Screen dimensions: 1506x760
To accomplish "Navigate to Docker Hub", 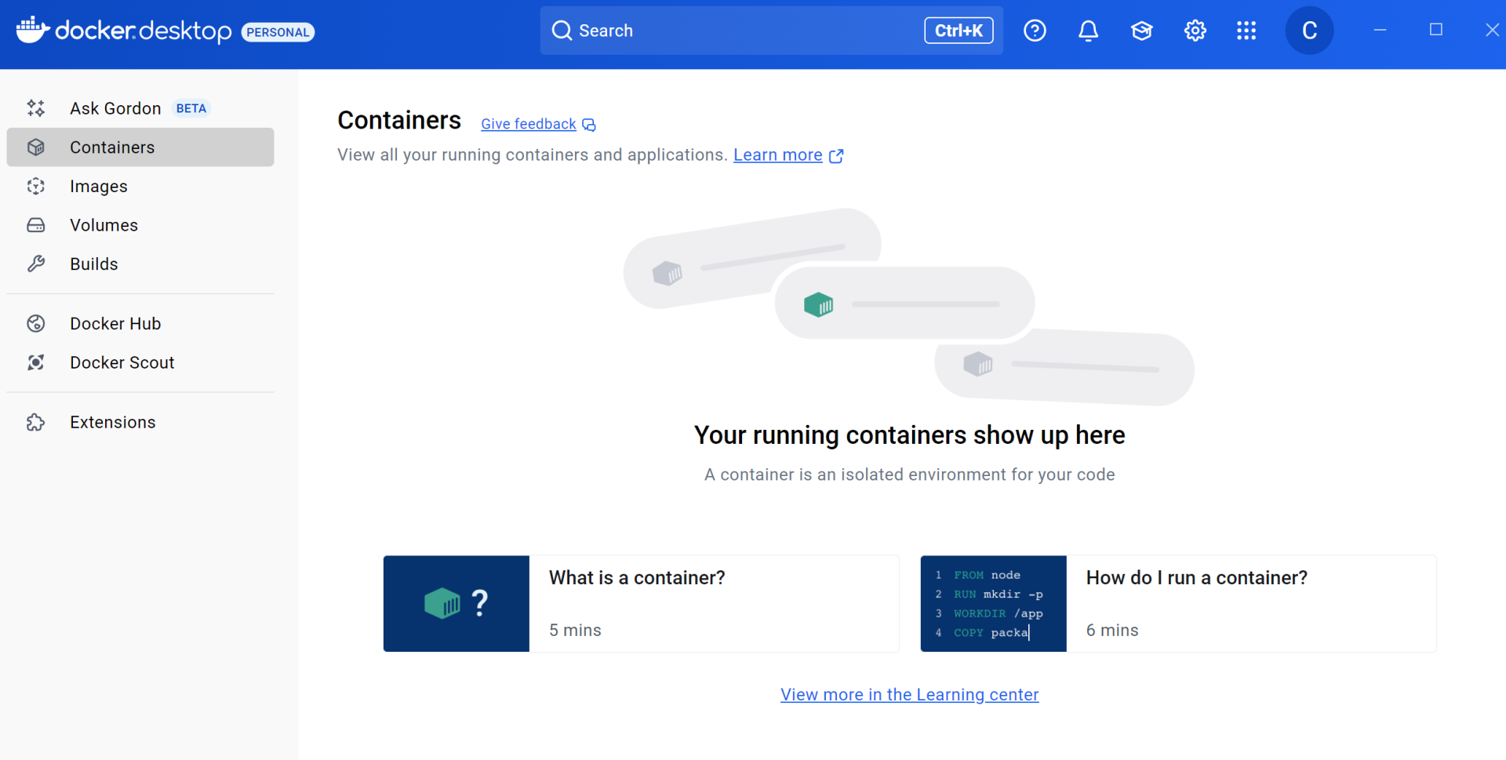I will (x=115, y=324).
